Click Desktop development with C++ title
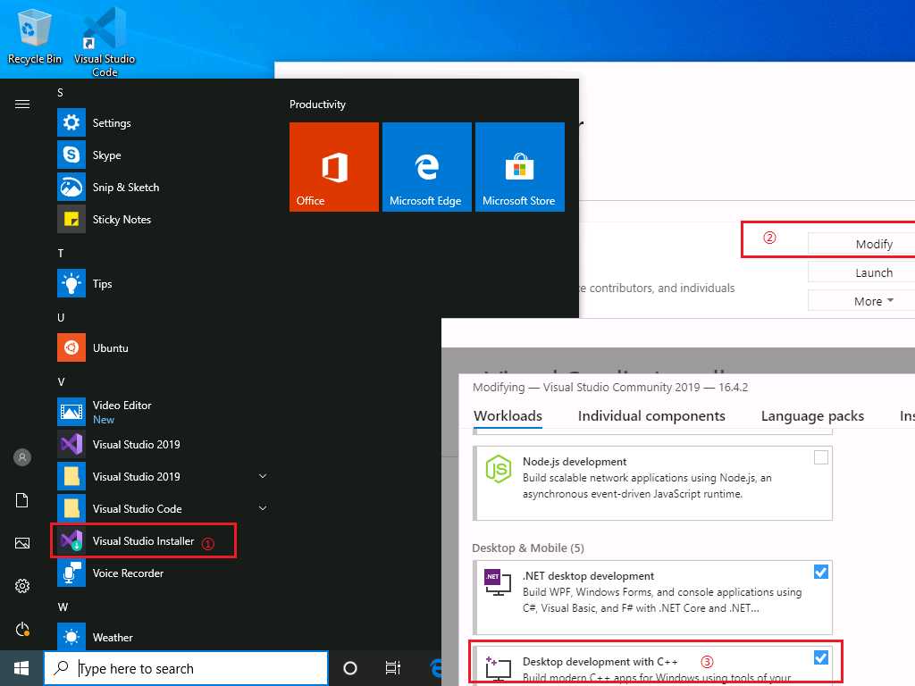The height and width of the screenshot is (686, 915). click(x=600, y=662)
